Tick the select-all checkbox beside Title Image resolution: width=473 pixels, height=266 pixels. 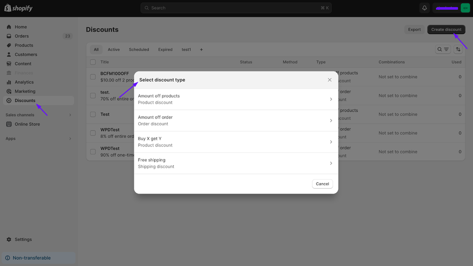[93, 62]
